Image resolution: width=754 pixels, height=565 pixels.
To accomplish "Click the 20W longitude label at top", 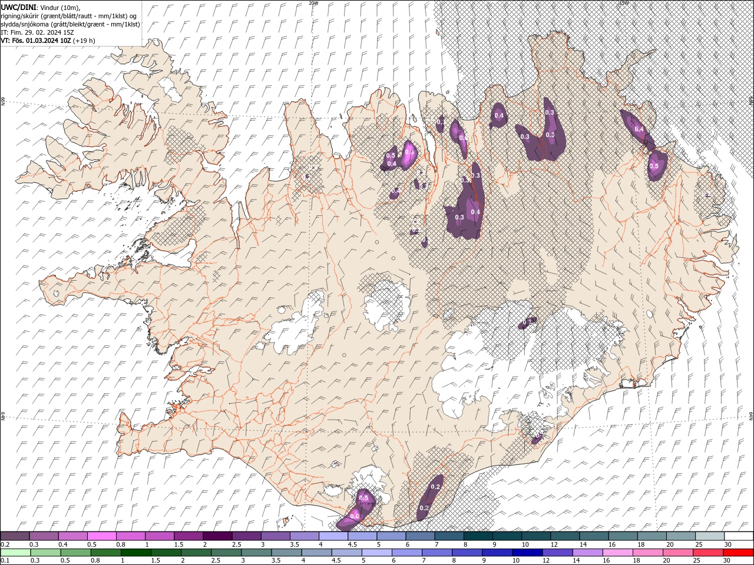I will pyautogui.click(x=313, y=3).
